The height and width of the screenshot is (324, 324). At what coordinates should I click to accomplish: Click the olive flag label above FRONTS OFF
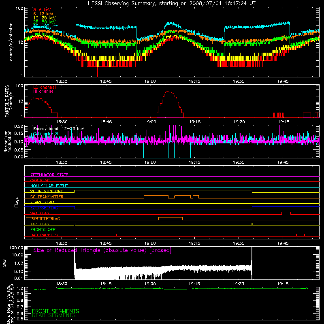(x=40, y=224)
